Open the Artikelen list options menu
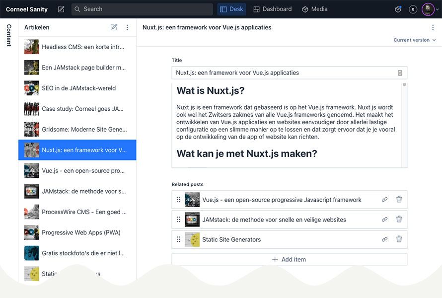 [x=127, y=27]
